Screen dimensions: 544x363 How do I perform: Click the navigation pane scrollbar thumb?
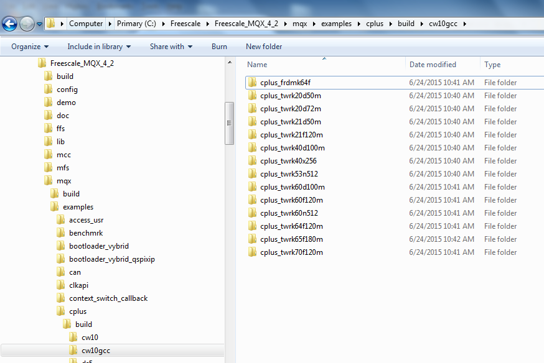[x=229, y=123]
